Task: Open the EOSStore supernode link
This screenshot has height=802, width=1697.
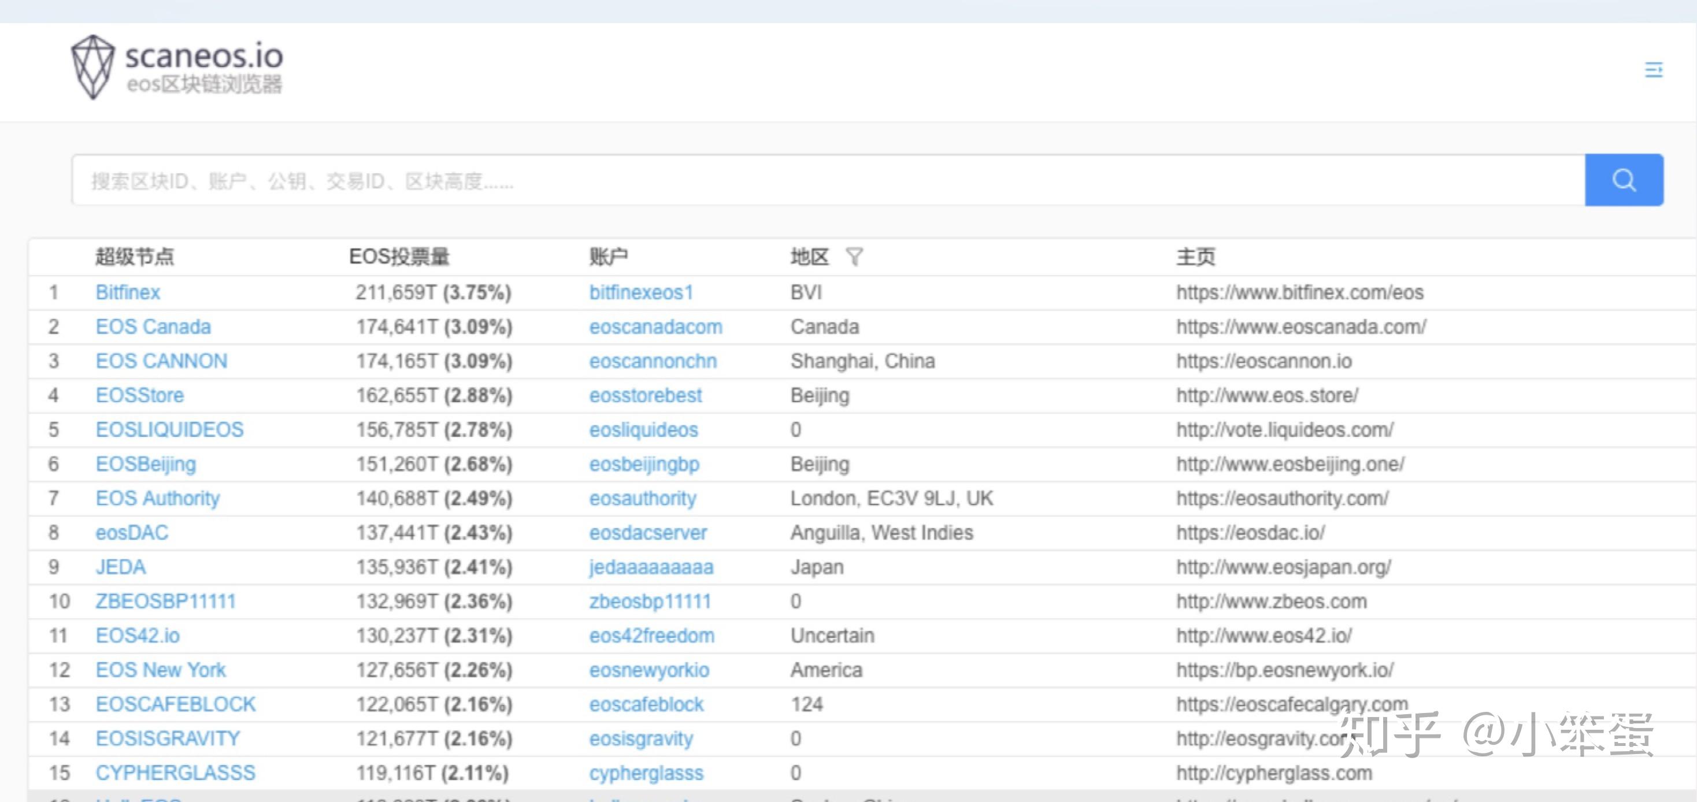Action: click(140, 395)
